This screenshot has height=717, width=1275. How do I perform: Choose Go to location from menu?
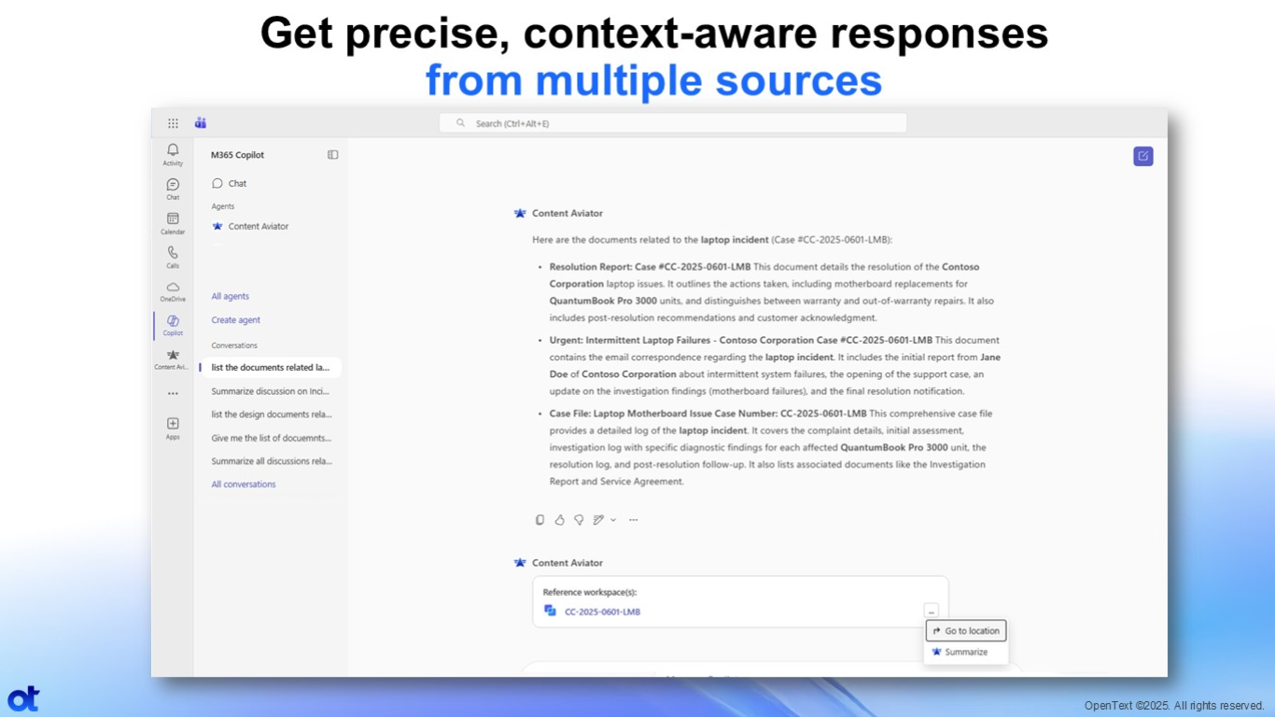coord(966,631)
